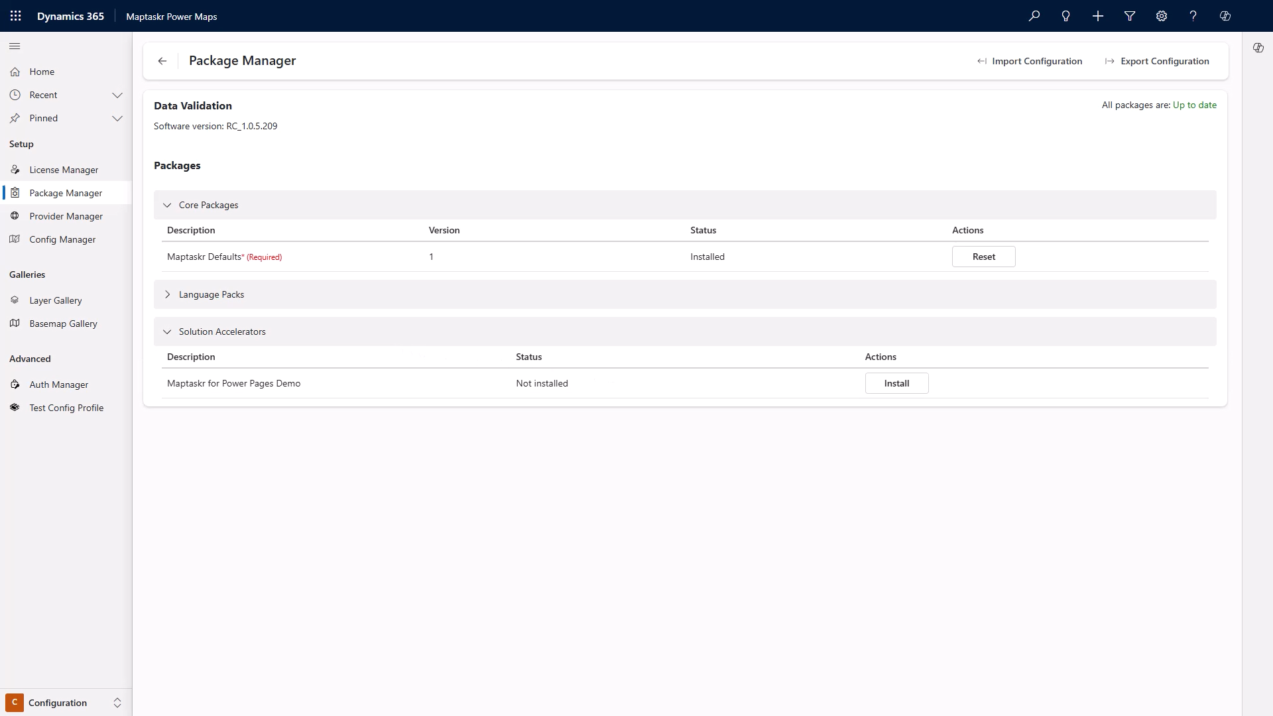Collapse the Core Packages section
The height and width of the screenshot is (716, 1273).
pyautogui.click(x=167, y=205)
